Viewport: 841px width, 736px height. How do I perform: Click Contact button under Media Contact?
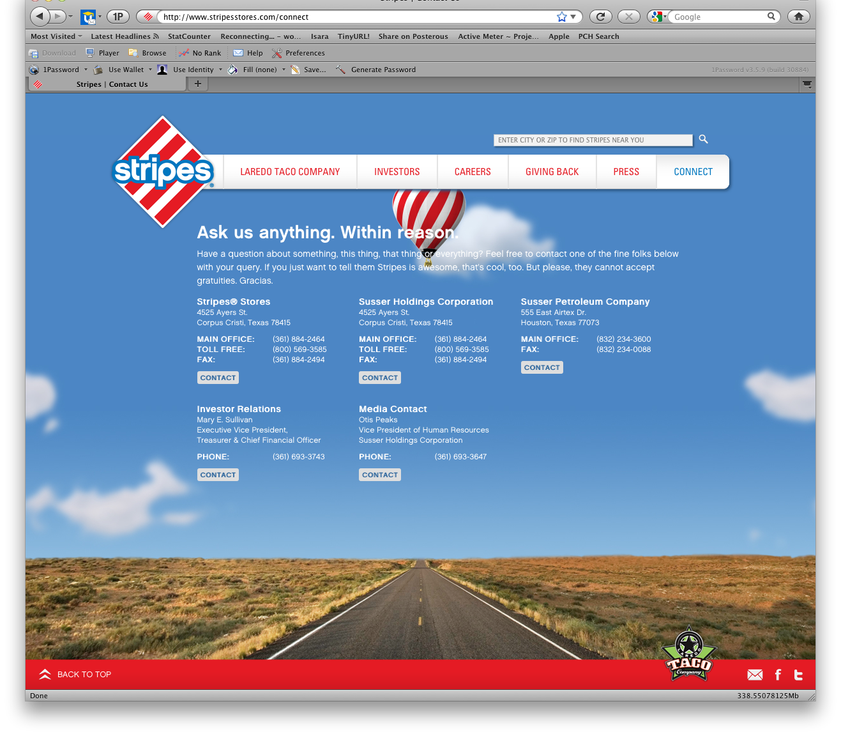[379, 475]
